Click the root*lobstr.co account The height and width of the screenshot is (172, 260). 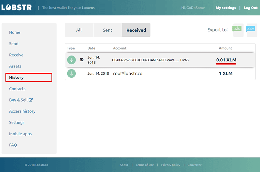pyautogui.click(x=128, y=73)
